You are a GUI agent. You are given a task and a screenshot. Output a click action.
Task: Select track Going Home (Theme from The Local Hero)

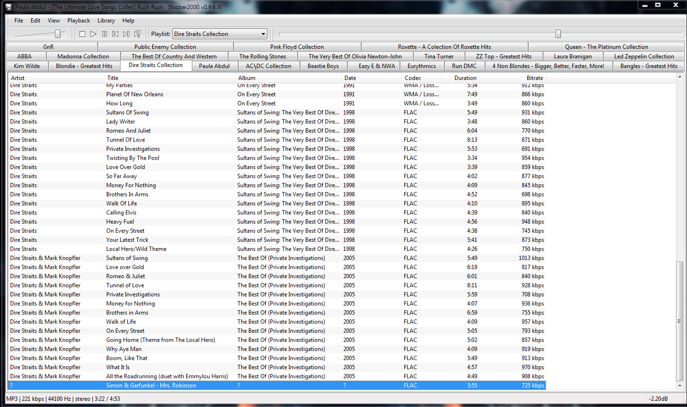[x=277, y=340]
